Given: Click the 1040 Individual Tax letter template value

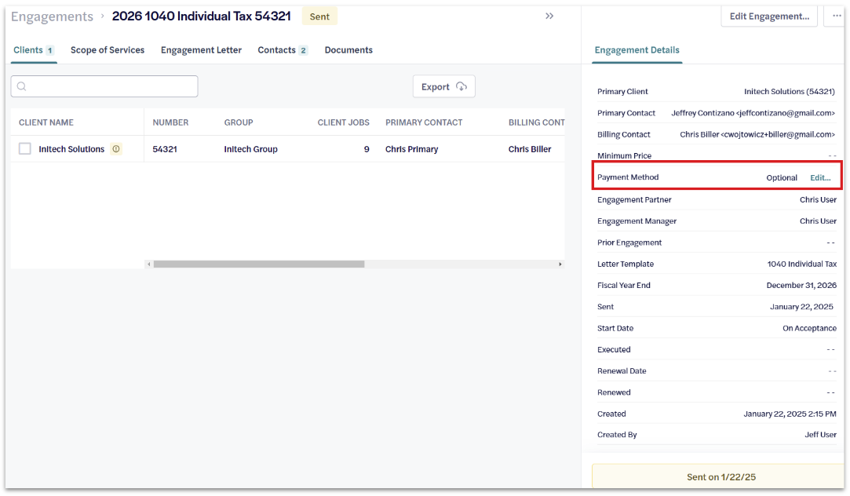Looking at the screenshot, I should 802,264.
